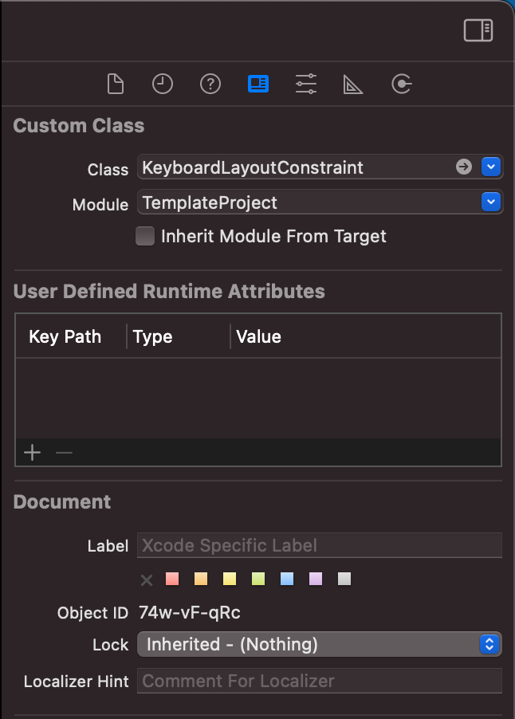Open the Class field dropdown

click(x=489, y=167)
